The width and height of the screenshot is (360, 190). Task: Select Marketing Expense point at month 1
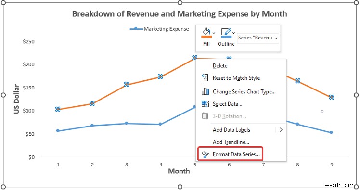point(58,131)
